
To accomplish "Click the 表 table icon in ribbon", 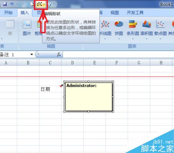I will [x=10, y=24].
